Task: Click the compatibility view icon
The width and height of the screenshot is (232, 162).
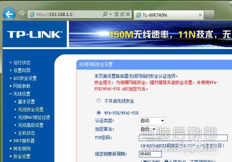Action: pos(117,14)
